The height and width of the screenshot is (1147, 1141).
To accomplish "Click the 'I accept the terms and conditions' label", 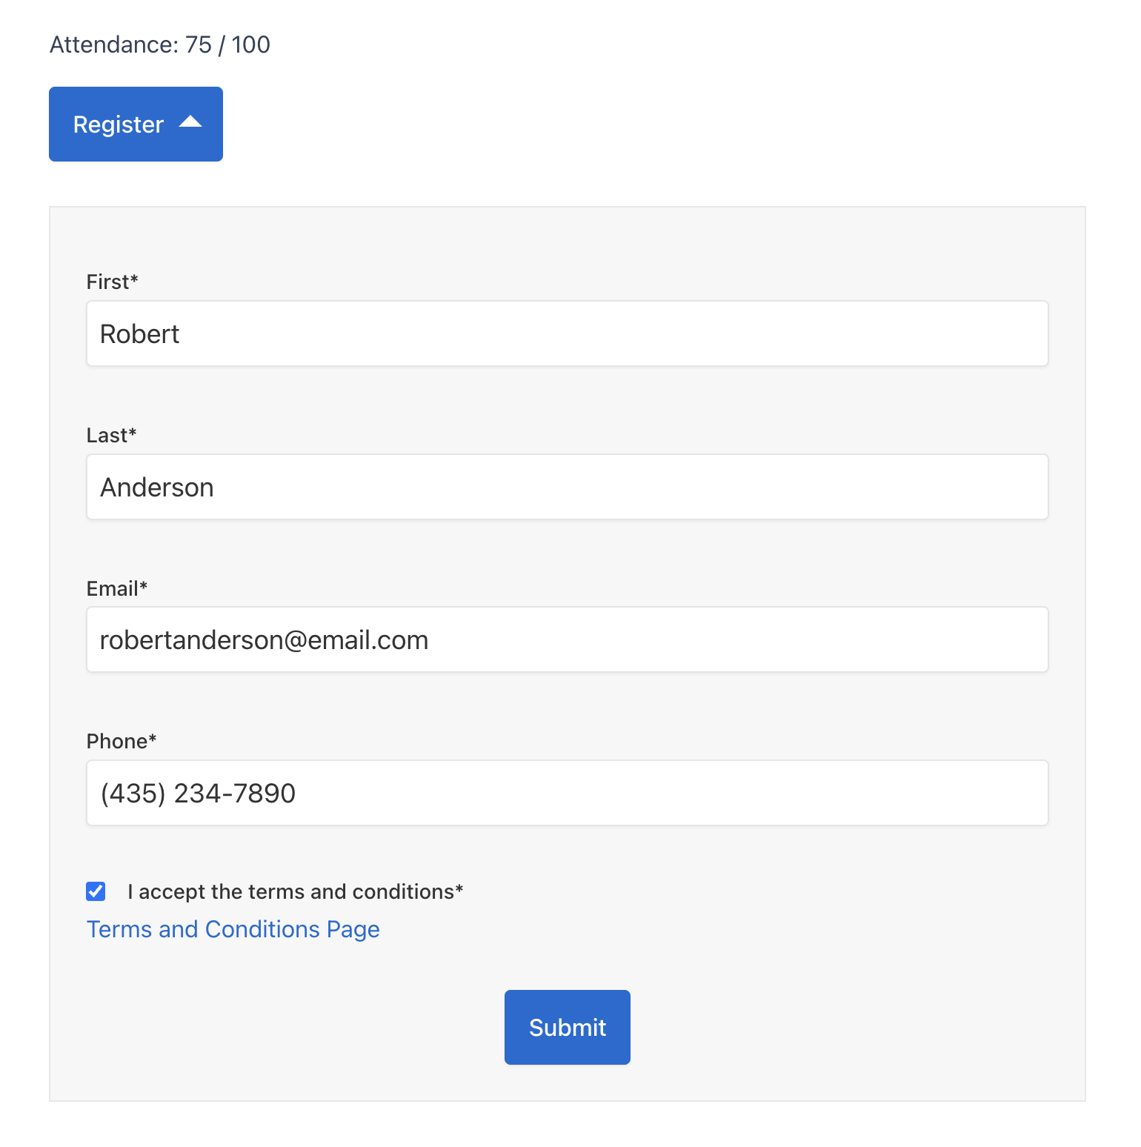I will (x=295, y=891).
